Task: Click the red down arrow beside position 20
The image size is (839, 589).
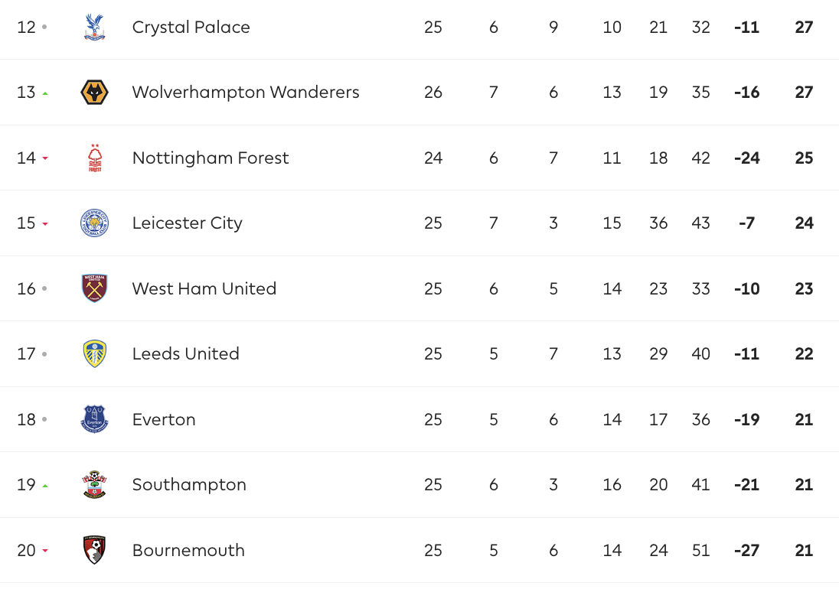Action: pos(45,551)
